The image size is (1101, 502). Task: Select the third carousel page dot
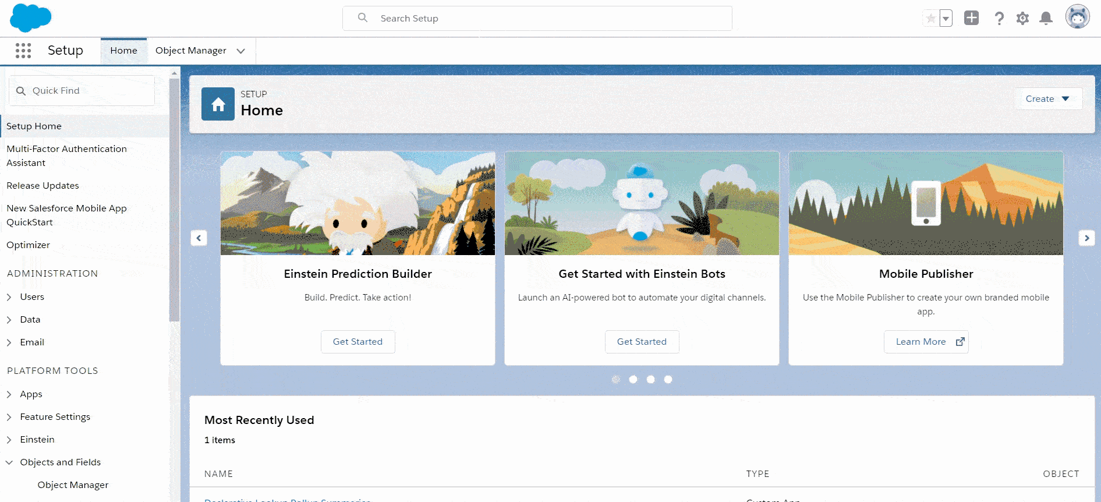651,380
